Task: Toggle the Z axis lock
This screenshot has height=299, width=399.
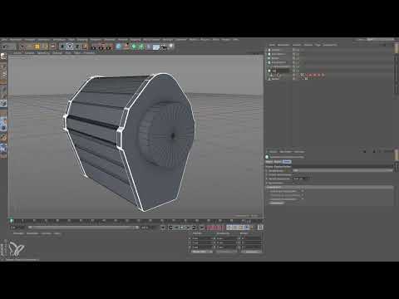Action: (77, 47)
